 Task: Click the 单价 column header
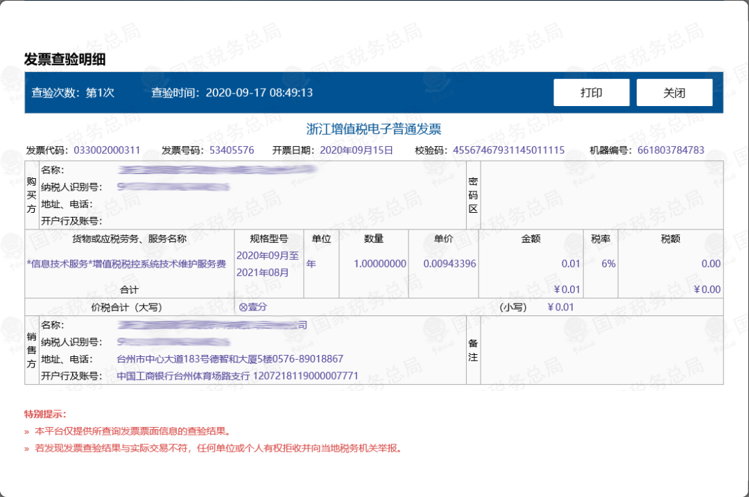tap(443, 238)
